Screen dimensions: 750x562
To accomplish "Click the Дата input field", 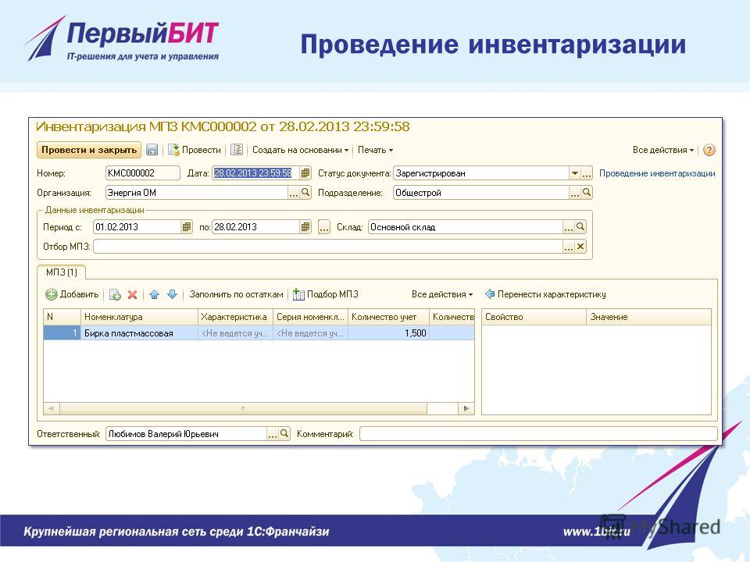I will click(256, 173).
